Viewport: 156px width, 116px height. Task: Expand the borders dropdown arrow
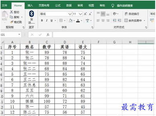coord(65,20)
